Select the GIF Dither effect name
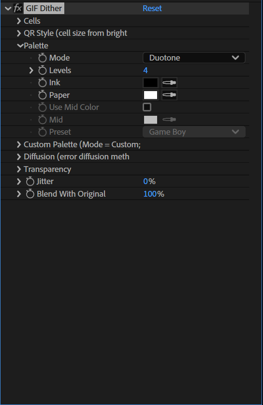Image resolution: width=263 pixels, height=405 pixels. (x=44, y=8)
